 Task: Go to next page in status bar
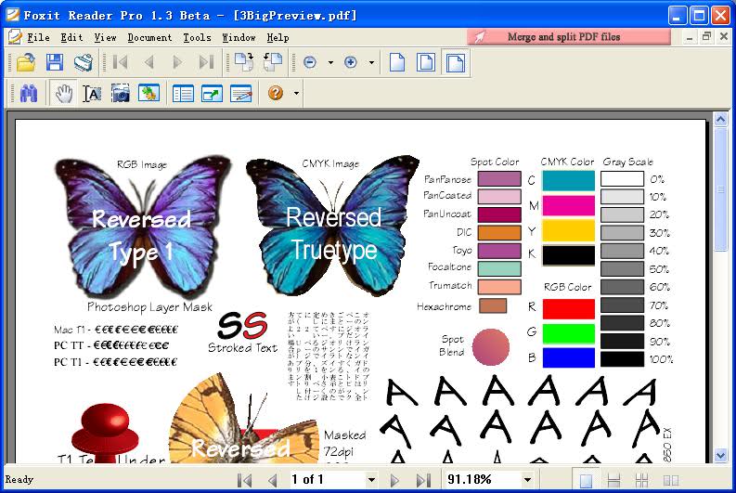[x=394, y=480]
